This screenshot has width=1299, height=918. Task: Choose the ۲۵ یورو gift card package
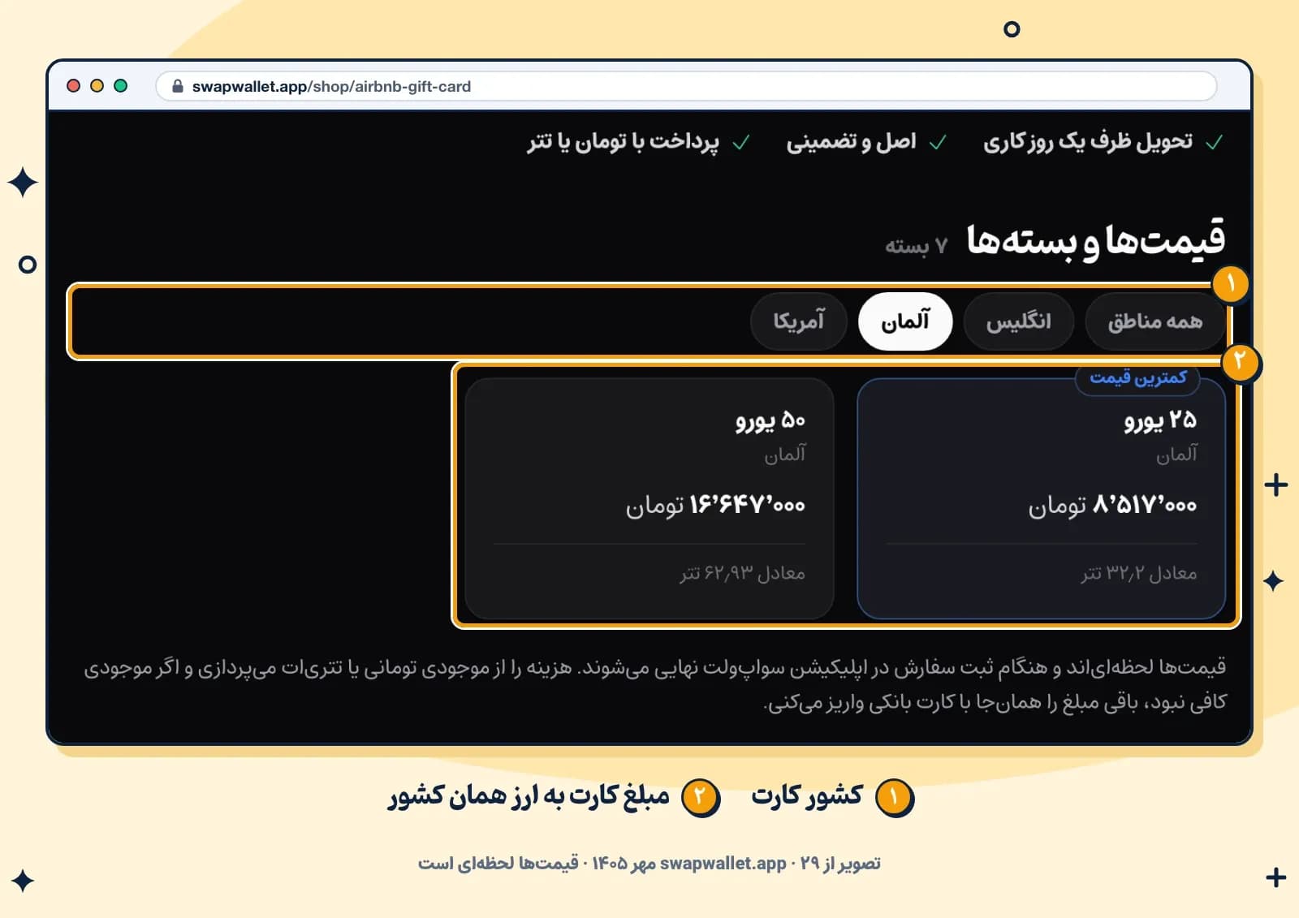click(1041, 498)
